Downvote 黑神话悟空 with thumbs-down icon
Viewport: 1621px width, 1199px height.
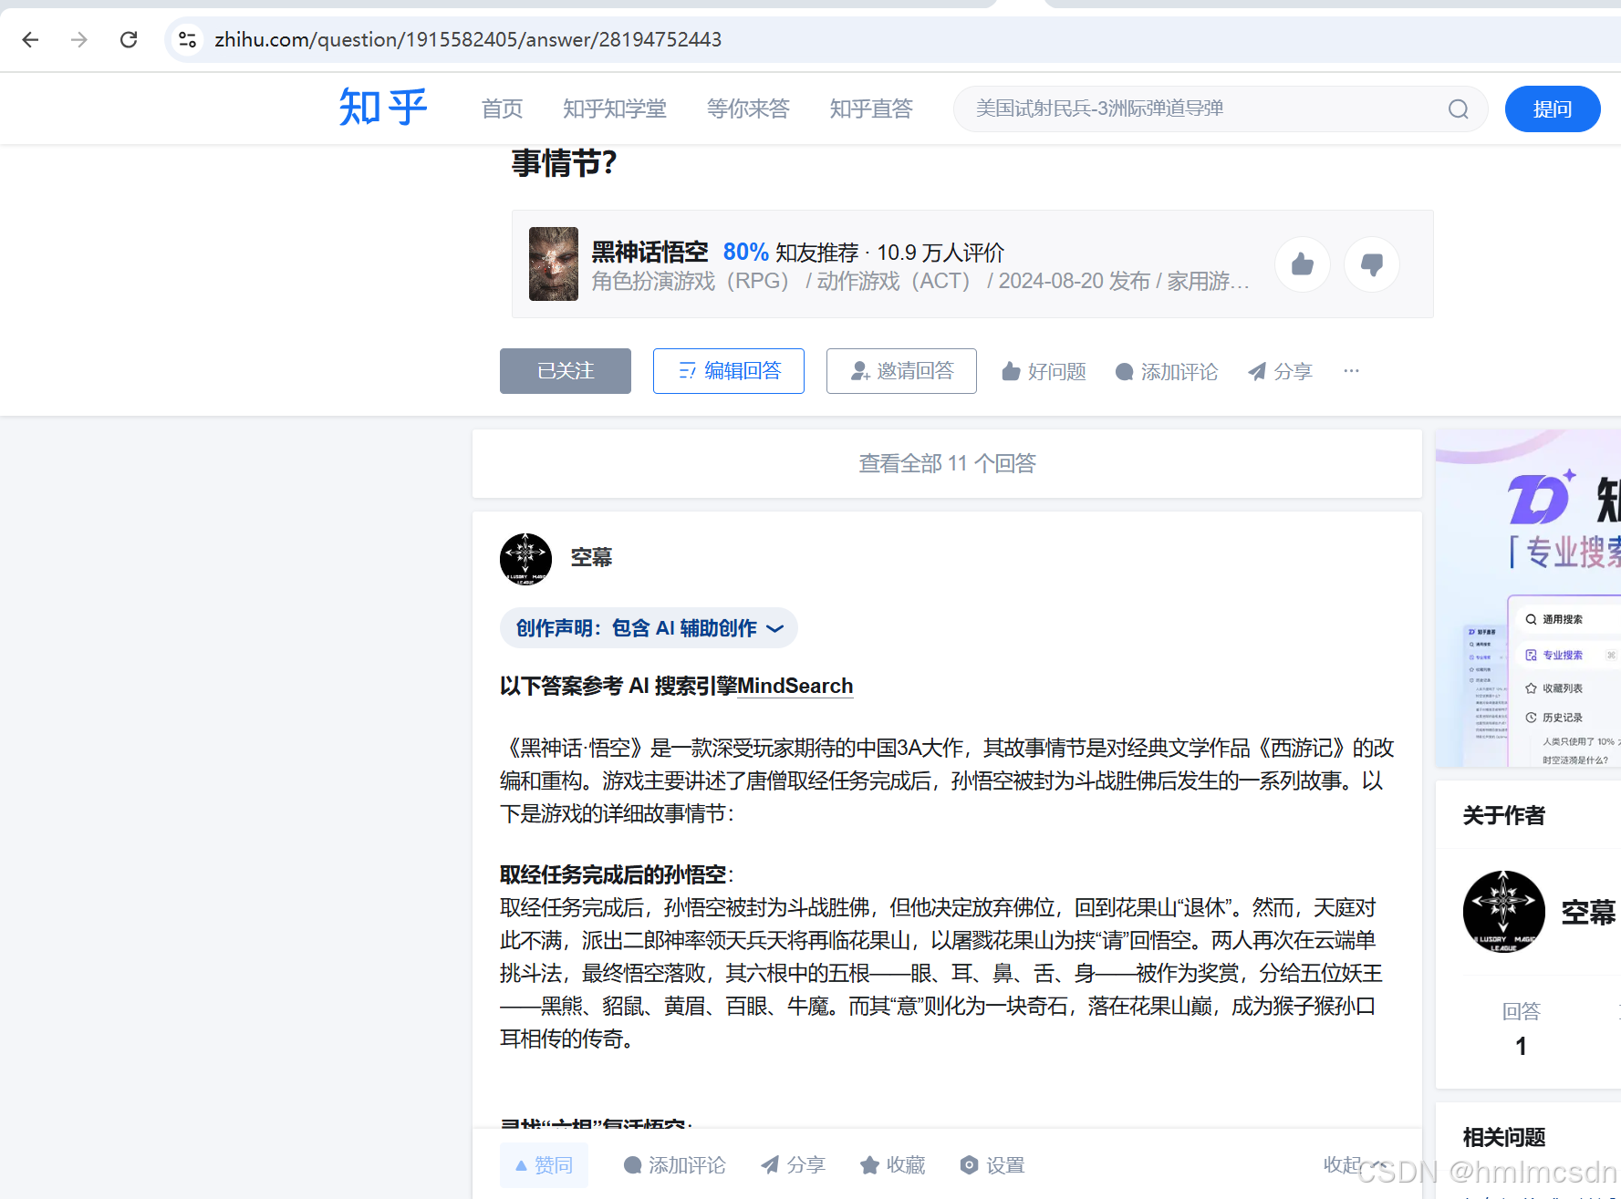(x=1372, y=264)
